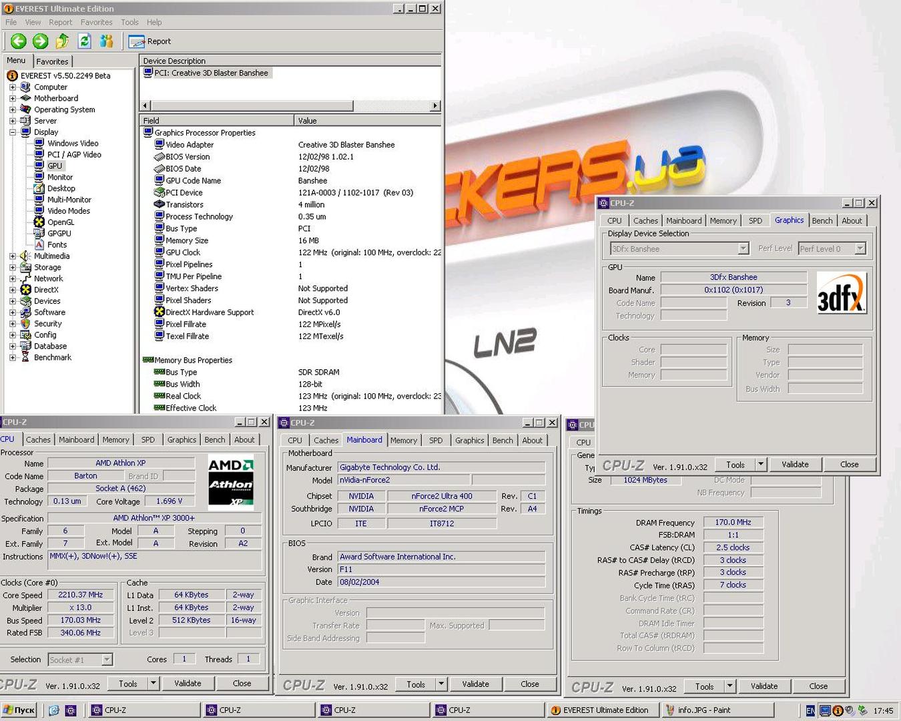Select PCI: Creative 3D Blaster Banshee device

[x=207, y=73]
